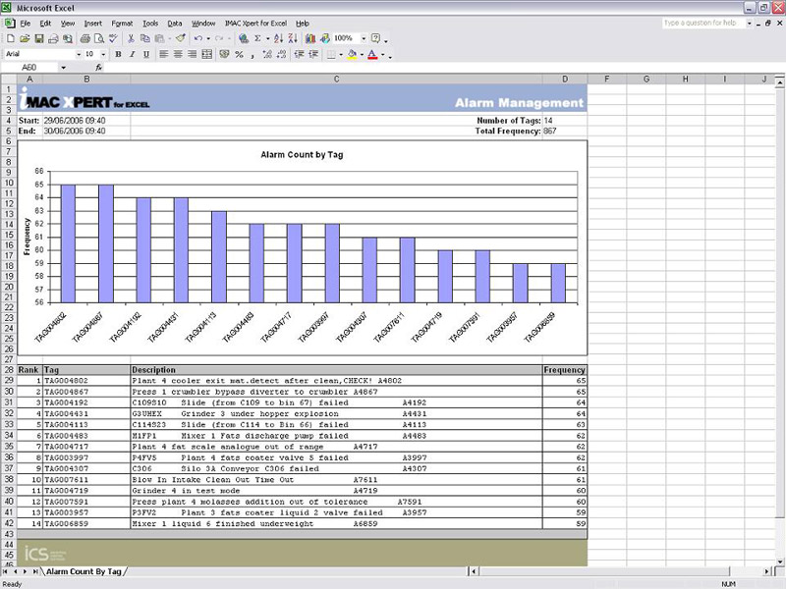
Task: Open the 100% zoom level dropdown
Action: coord(362,38)
